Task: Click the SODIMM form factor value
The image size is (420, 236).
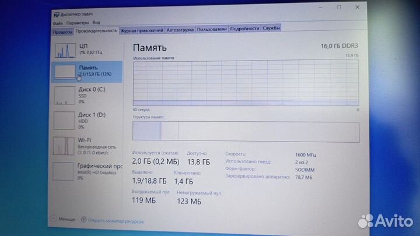Action: coord(305,170)
